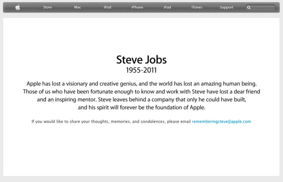This screenshot has height=182, width=283.
Task: Select iPod in the navigation bar
Action: coord(107,7)
